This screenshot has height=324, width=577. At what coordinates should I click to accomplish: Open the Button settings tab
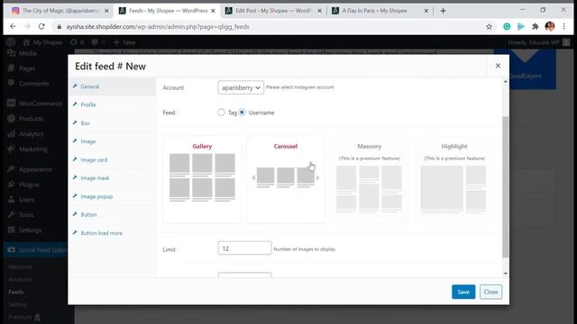click(112, 214)
